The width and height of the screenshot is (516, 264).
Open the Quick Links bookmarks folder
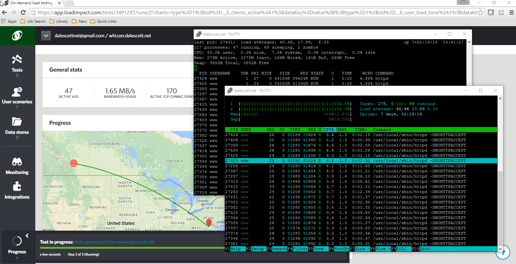[x=103, y=21]
